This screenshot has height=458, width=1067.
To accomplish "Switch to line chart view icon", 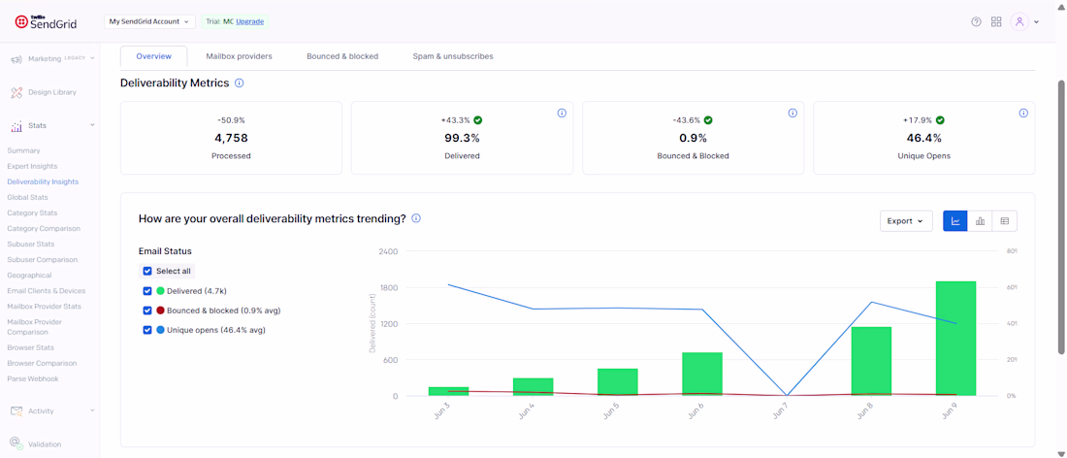I will click(x=955, y=221).
